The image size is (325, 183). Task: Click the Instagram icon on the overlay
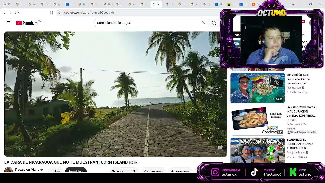[x=215, y=172]
